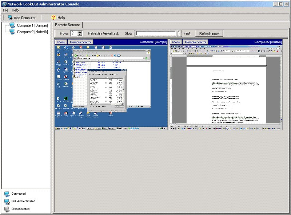This screenshot has width=291, height=215.
Task: Click the "Computer1[Damjan]" title in the screen header
Action: click(153, 42)
